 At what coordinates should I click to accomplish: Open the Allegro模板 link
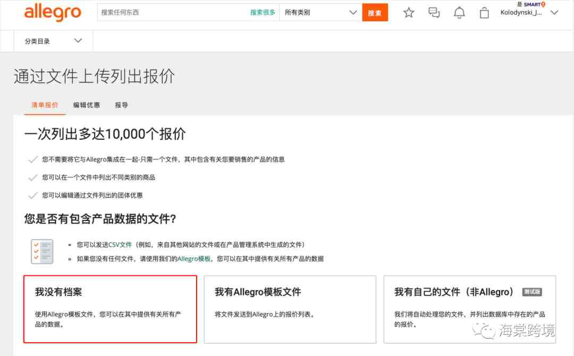coord(193,259)
